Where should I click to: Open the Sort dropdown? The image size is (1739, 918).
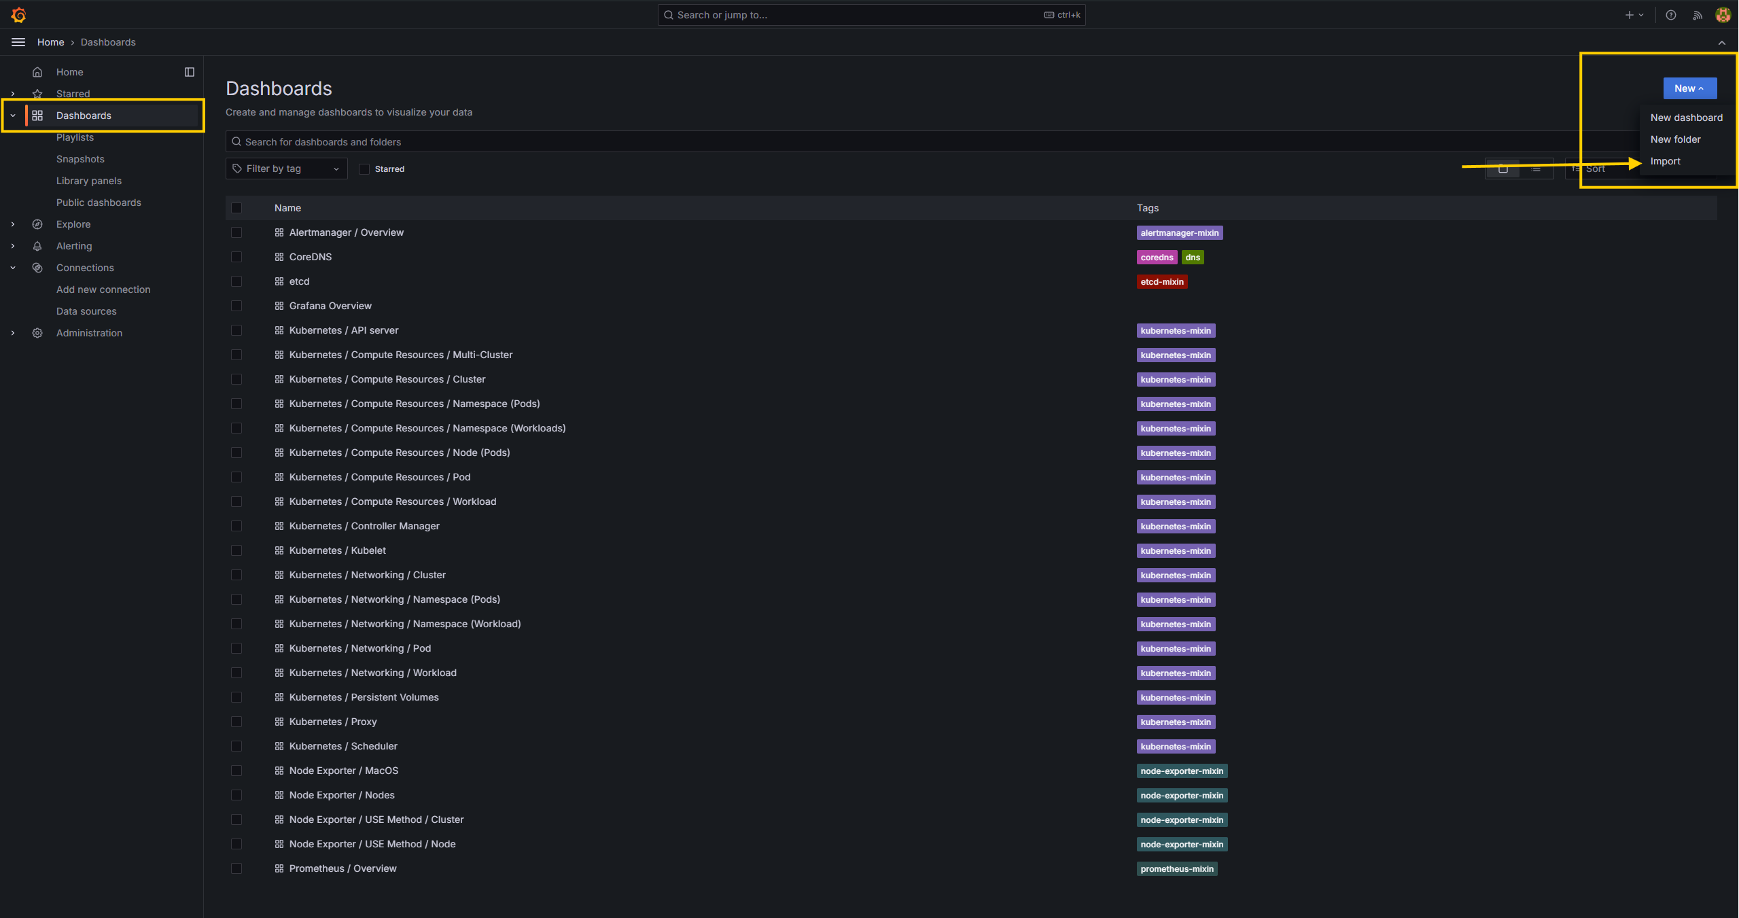(x=1604, y=169)
